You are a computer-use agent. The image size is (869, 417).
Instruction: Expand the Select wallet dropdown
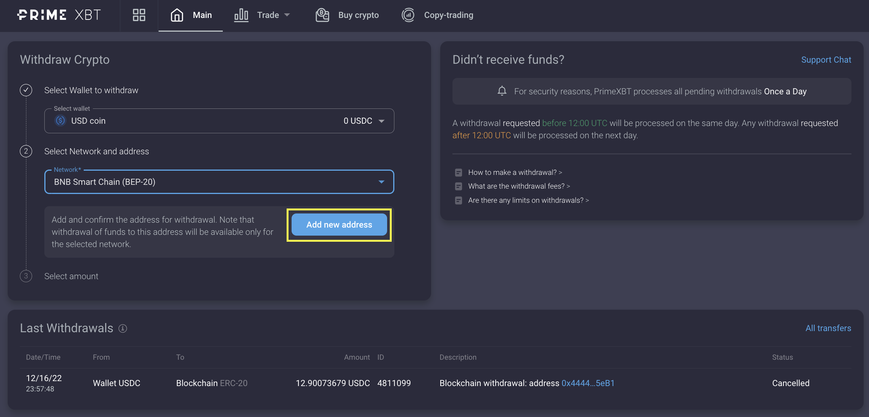coord(381,121)
